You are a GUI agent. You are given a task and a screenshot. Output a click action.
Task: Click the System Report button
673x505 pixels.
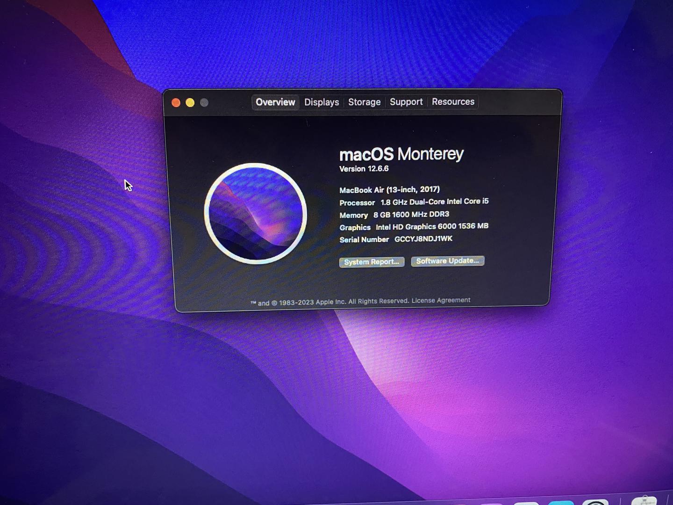(372, 262)
